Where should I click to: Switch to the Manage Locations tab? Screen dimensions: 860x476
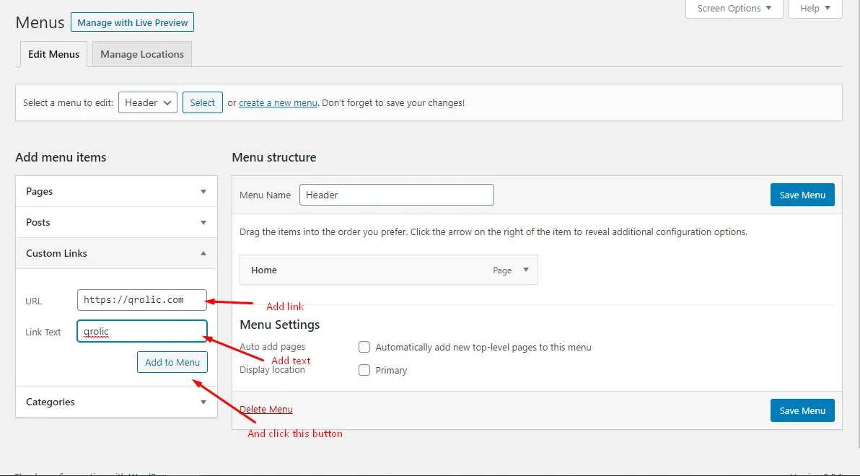pyautogui.click(x=142, y=54)
